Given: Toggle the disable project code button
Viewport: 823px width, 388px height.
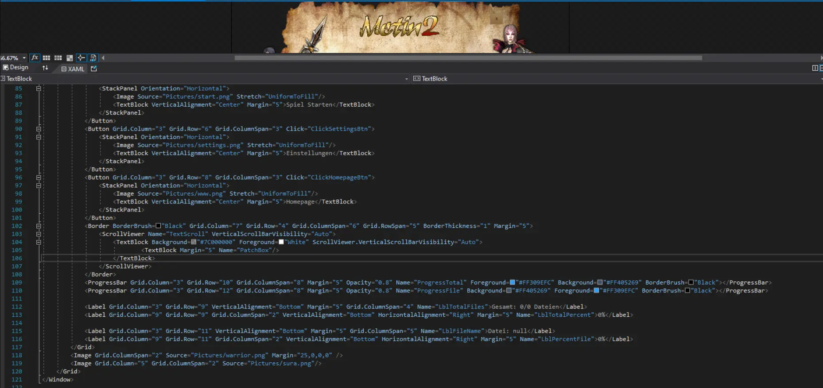Looking at the screenshot, I should tap(93, 58).
